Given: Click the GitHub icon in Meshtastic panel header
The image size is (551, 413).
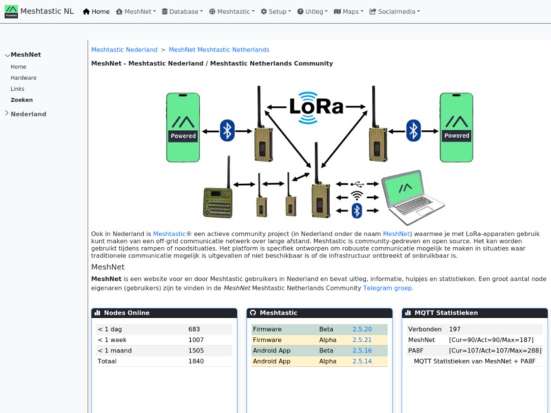Looking at the screenshot, I should (x=253, y=313).
